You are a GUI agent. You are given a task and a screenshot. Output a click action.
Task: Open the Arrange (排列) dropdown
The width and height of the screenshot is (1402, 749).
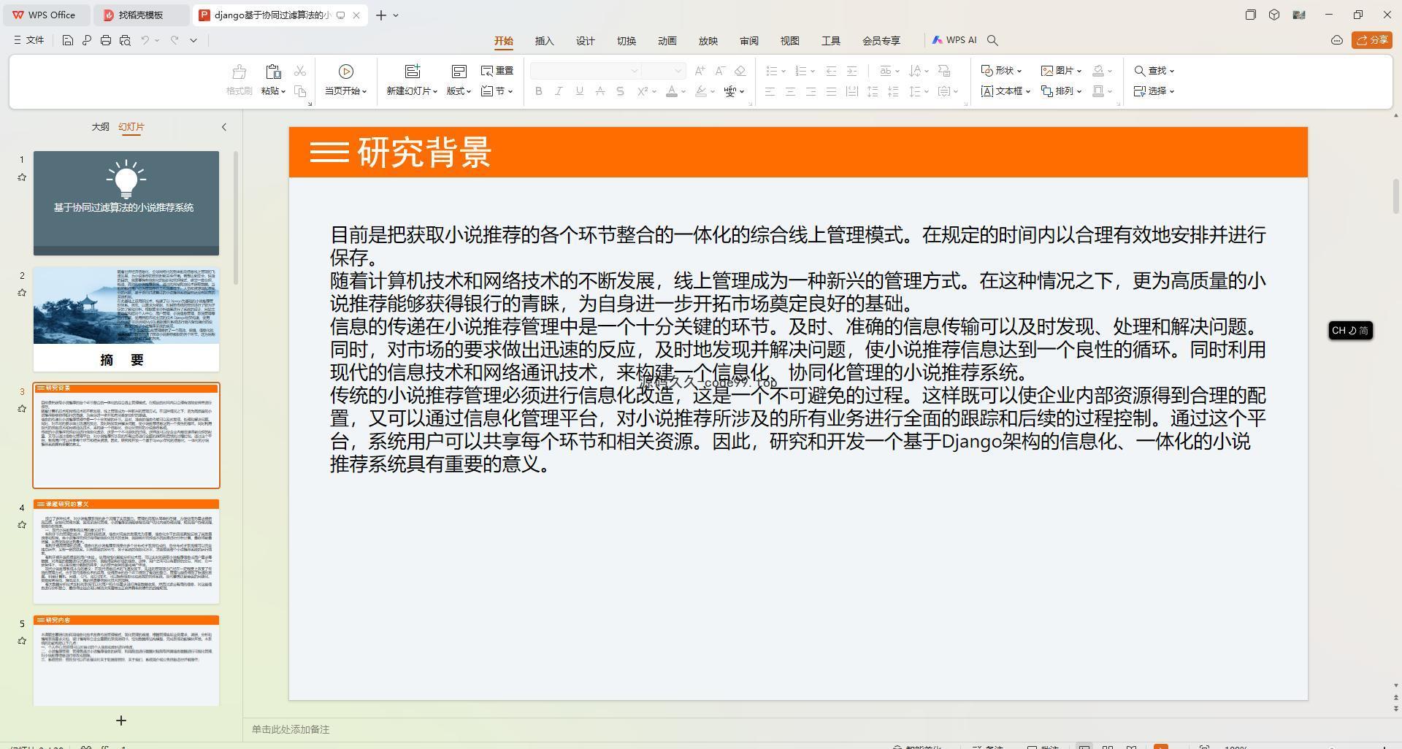[1061, 91]
